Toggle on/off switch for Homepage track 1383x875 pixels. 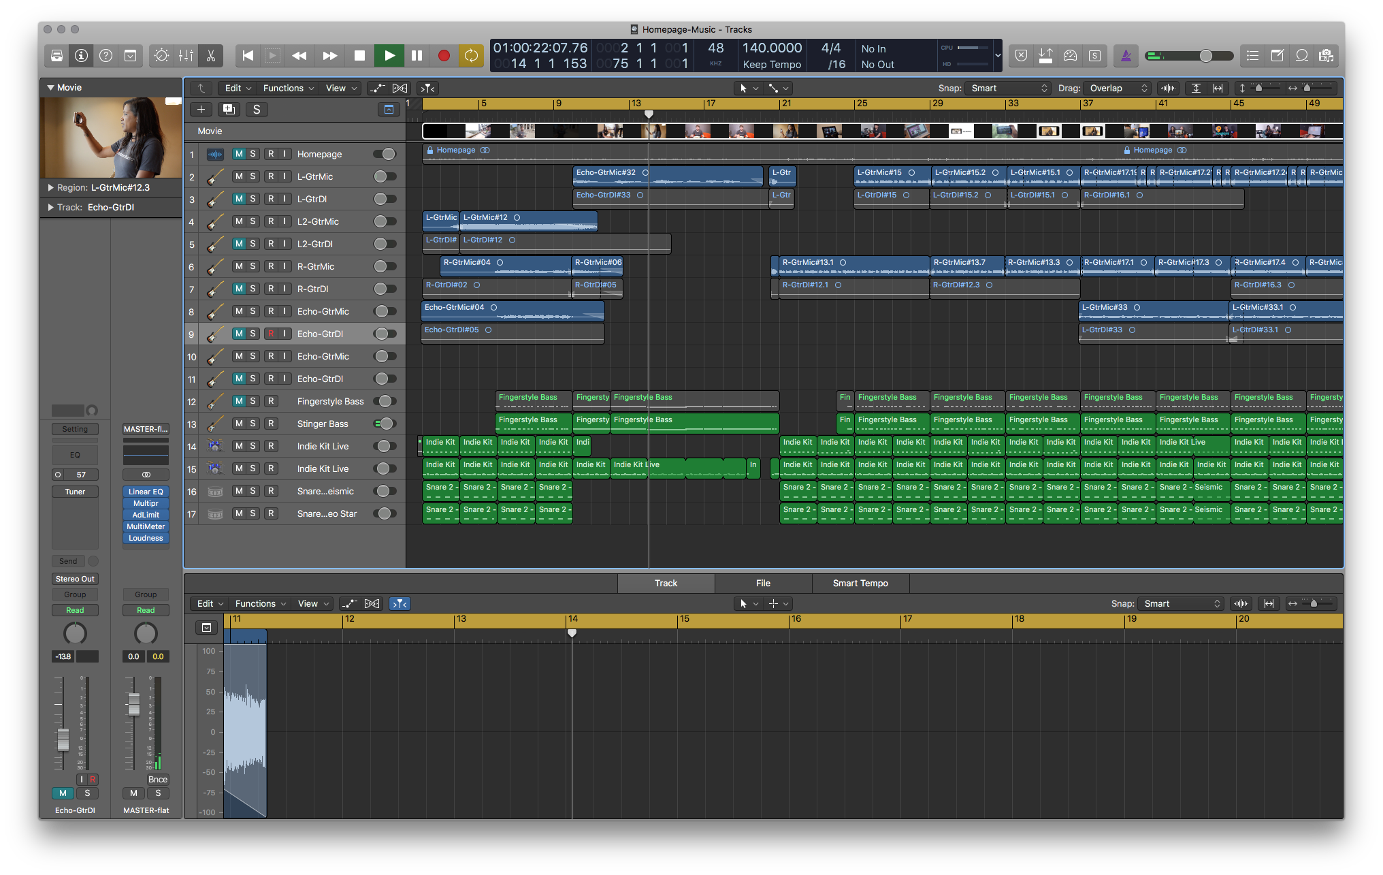pyautogui.click(x=385, y=154)
